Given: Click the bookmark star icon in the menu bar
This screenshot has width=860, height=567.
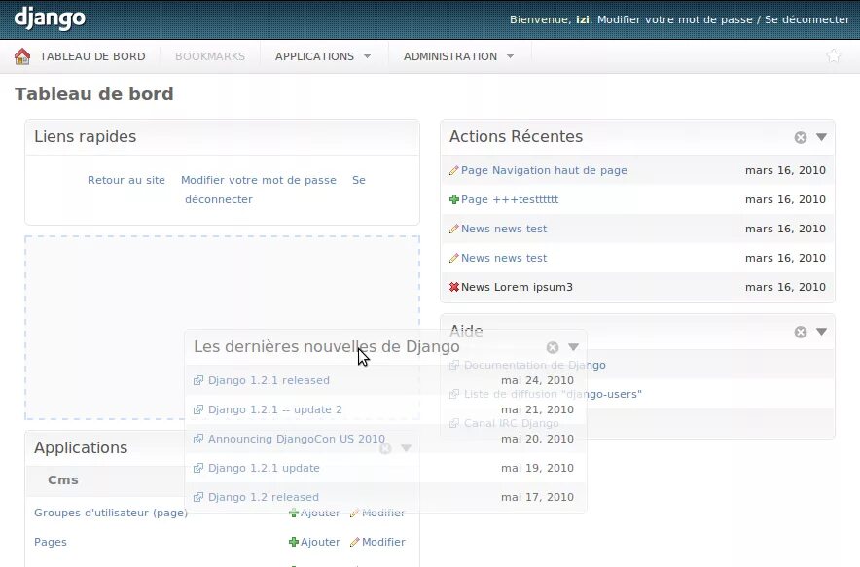Looking at the screenshot, I should 833,55.
